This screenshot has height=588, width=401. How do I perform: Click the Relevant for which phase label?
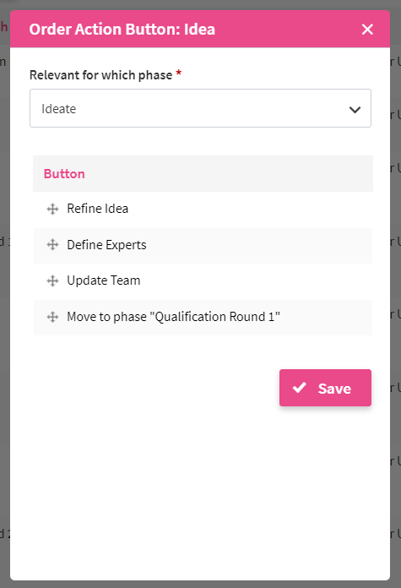100,75
